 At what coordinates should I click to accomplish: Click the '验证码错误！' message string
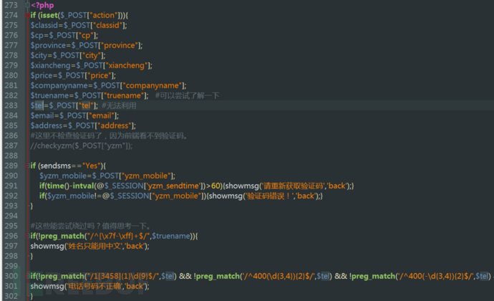[269, 196]
